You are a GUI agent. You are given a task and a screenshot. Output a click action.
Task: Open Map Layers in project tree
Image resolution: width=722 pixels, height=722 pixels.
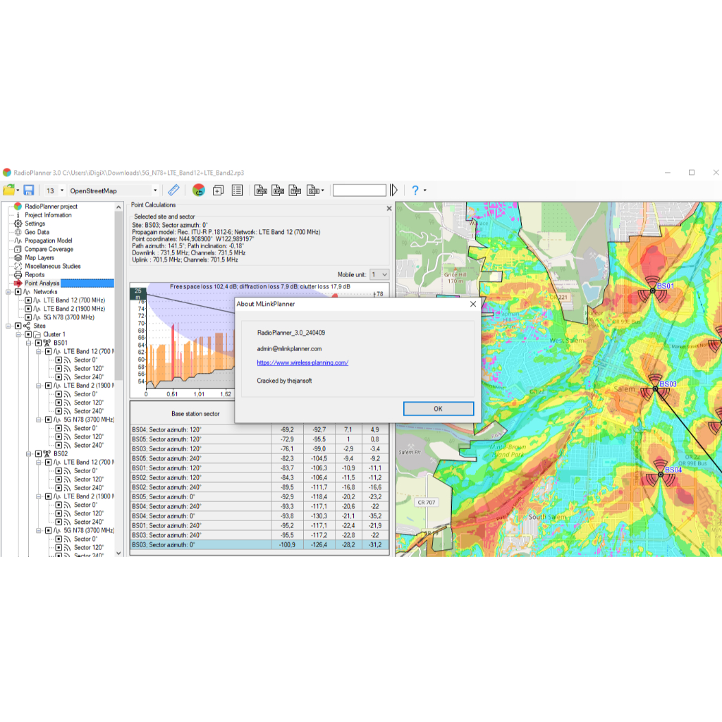[x=39, y=257]
